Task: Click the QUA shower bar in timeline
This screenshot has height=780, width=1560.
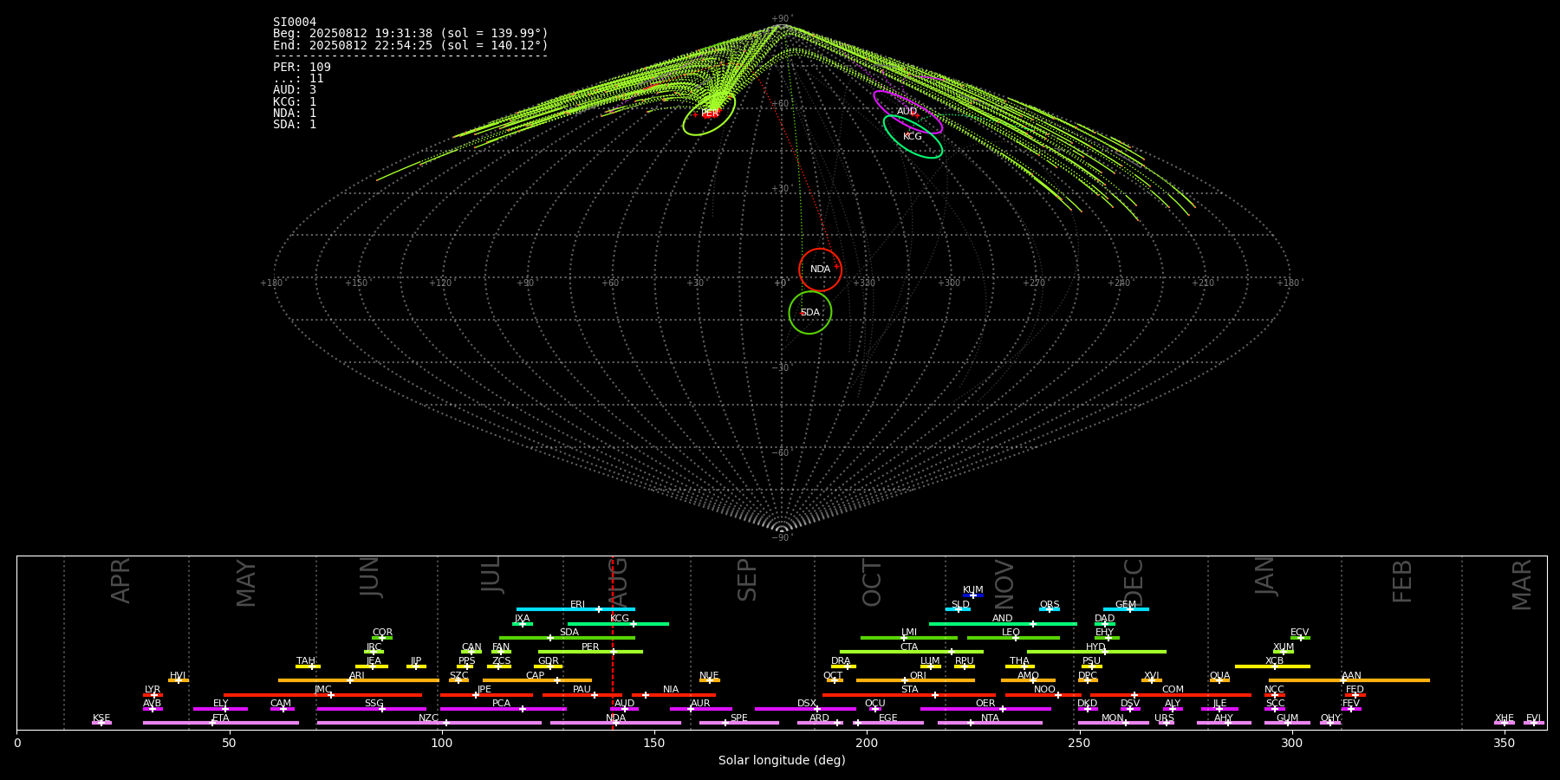Action: [x=1219, y=680]
